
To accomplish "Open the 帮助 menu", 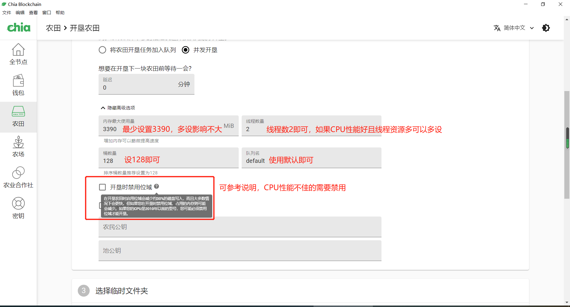I will pos(60,12).
